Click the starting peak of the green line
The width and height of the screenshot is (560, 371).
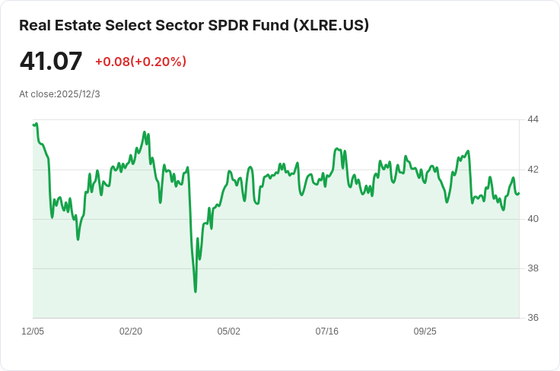[x=37, y=124]
